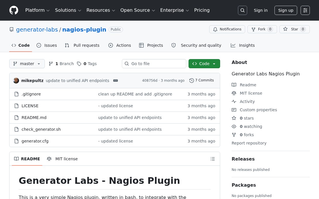This screenshot has height=199, width=319.
Task: Open the nagios-plugin repository link
Action: click(x=84, y=30)
